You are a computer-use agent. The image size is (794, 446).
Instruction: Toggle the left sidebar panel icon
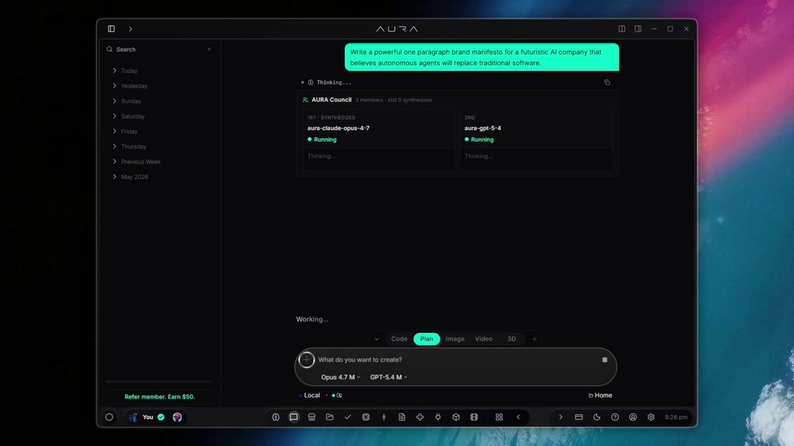click(111, 29)
